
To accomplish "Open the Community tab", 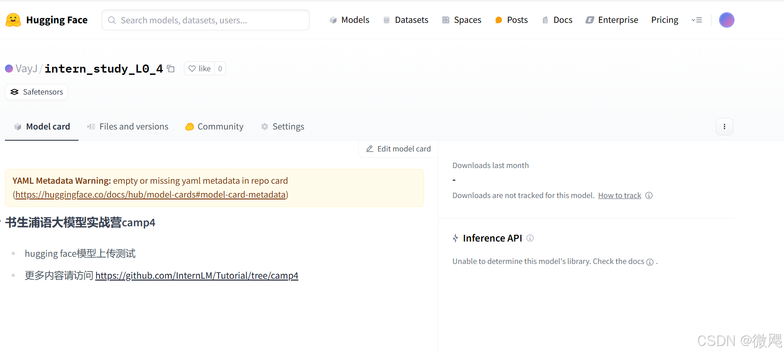I will click(x=215, y=127).
